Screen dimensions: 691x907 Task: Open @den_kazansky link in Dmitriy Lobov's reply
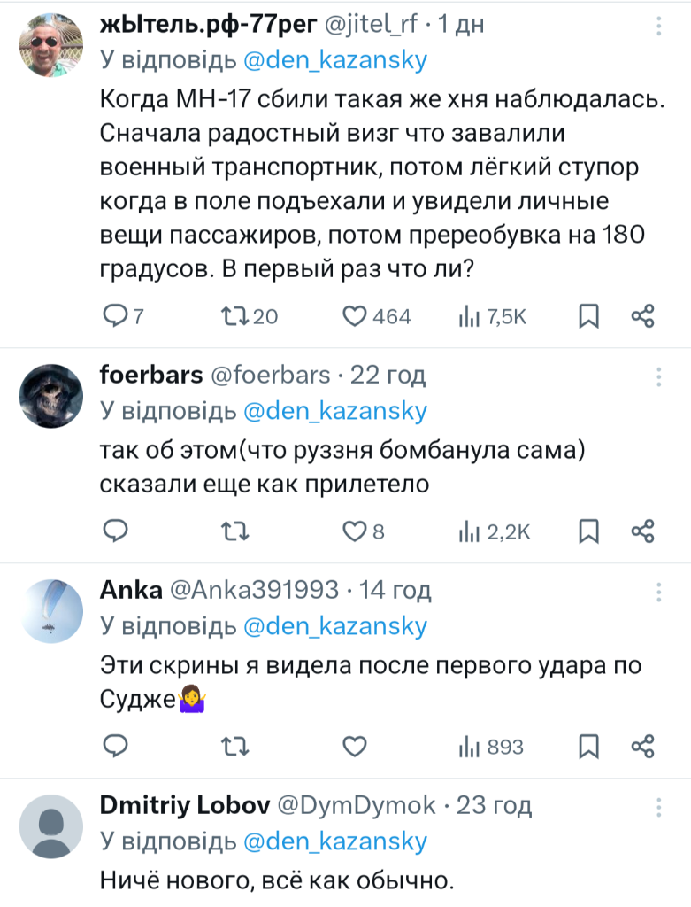pos(334,841)
